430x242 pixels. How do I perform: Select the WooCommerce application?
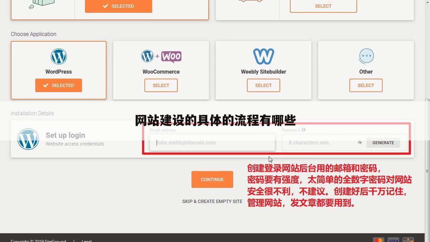click(x=161, y=85)
